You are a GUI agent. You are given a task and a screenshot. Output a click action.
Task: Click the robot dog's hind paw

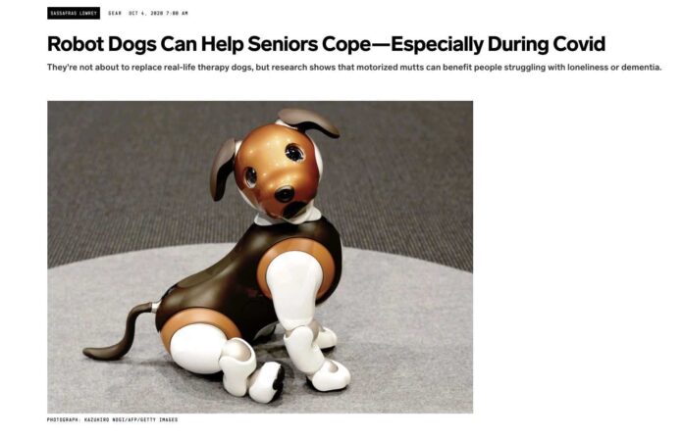[266, 383]
